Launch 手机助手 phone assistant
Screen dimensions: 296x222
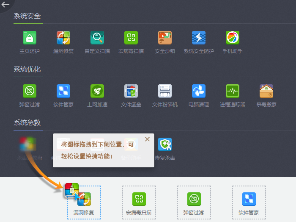click(233, 38)
